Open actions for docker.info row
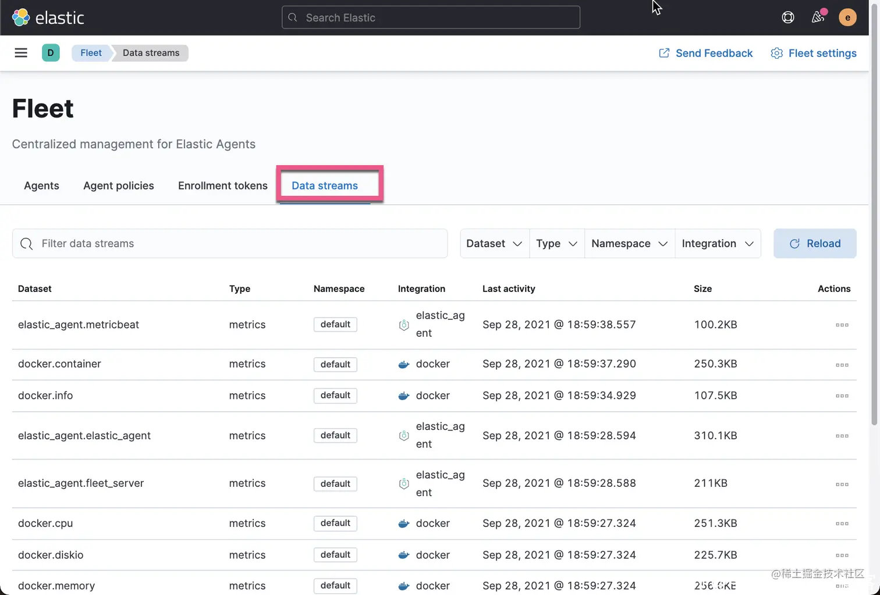This screenshot has height=595, width=880. point(842,396)
